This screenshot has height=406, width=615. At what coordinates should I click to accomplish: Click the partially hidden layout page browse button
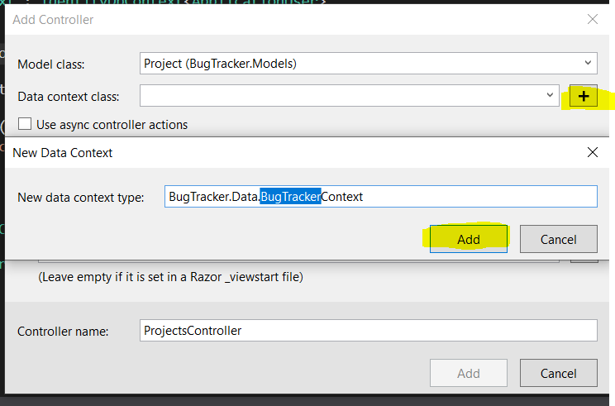coord(584,258)
